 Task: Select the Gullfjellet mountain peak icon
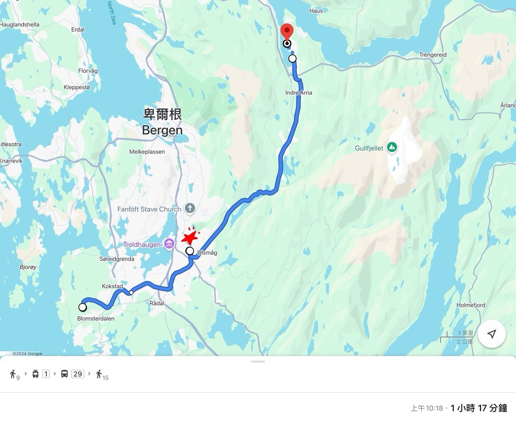(x=392, y=148)
